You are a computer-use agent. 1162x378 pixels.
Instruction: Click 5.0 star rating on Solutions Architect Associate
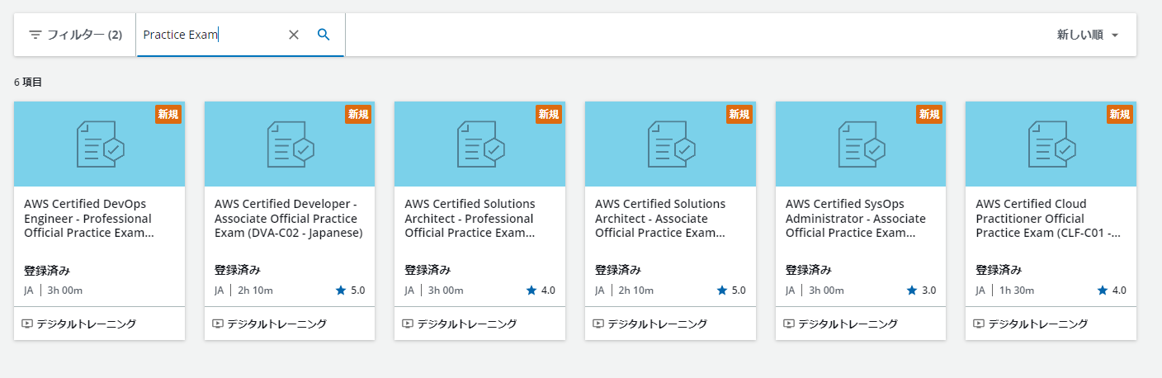[731, 290]
